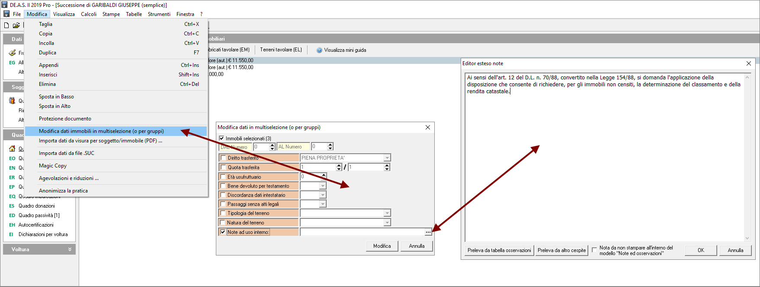Select the ES Quadro donazioni icon
This screenshot has width=760, height=287.
(12, 206)
